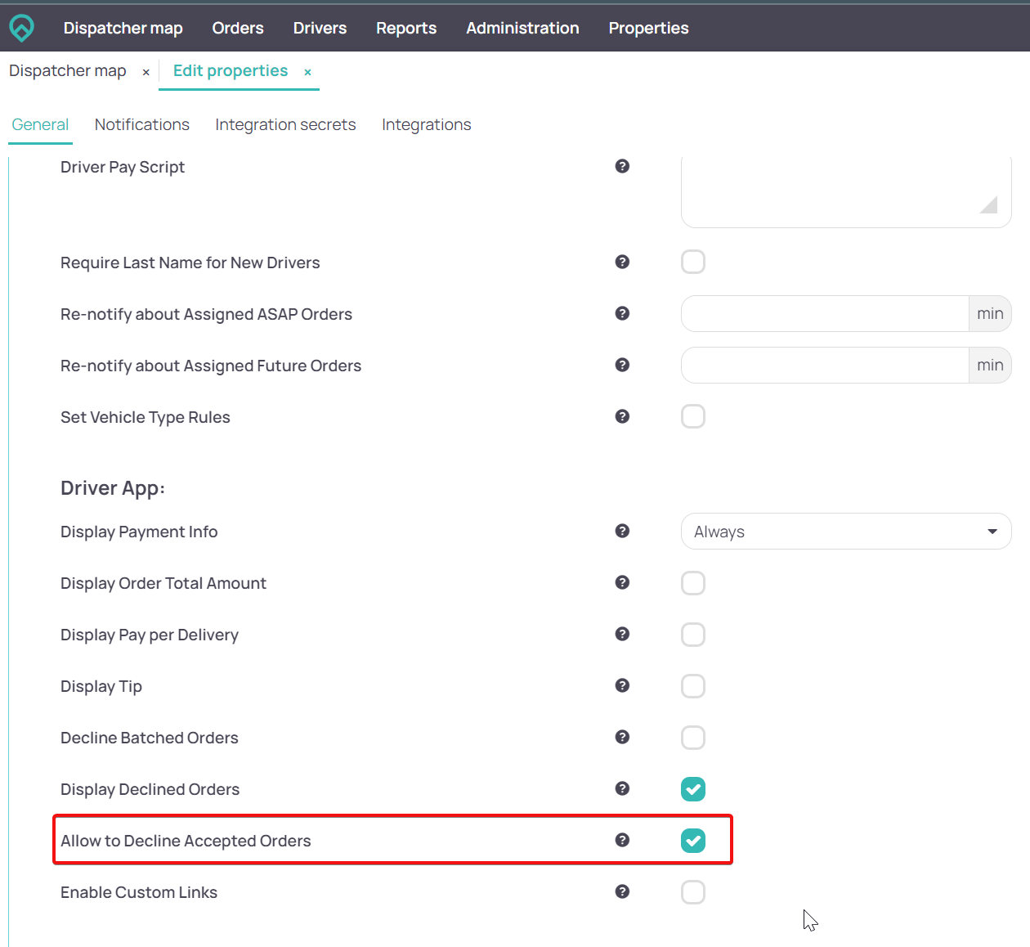Image resolution: width=1030 pixels, height=947 pixels.
Task: Switch to the Notifications tab
Action: [x=142, y=124]
